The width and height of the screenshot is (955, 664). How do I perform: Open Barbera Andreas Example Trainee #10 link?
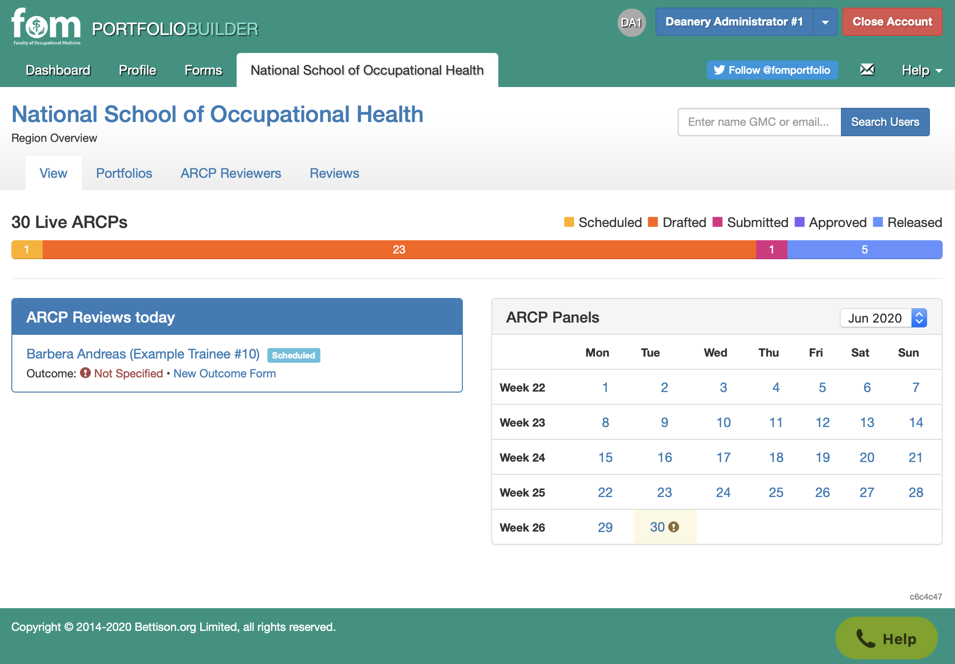click(143, 354)
